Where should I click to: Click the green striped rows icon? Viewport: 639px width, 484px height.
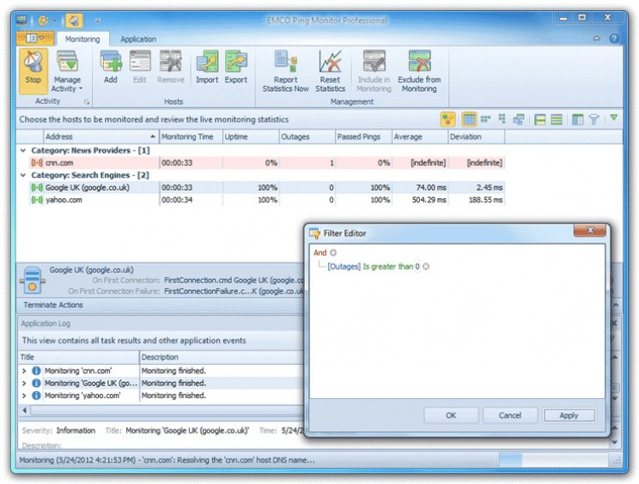[x=556, y=120]
